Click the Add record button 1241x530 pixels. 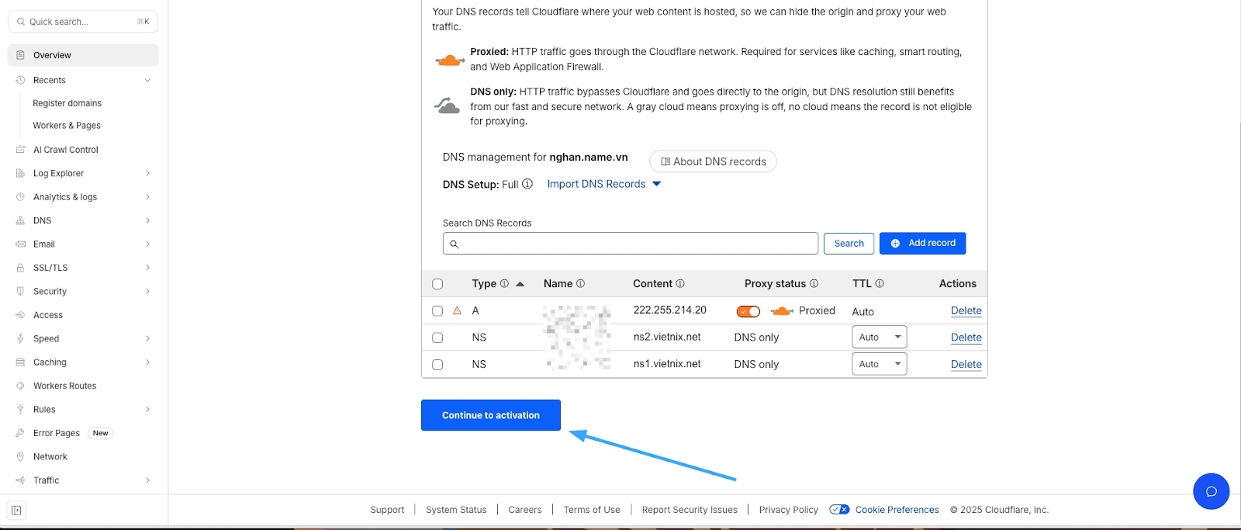(922, 243)
